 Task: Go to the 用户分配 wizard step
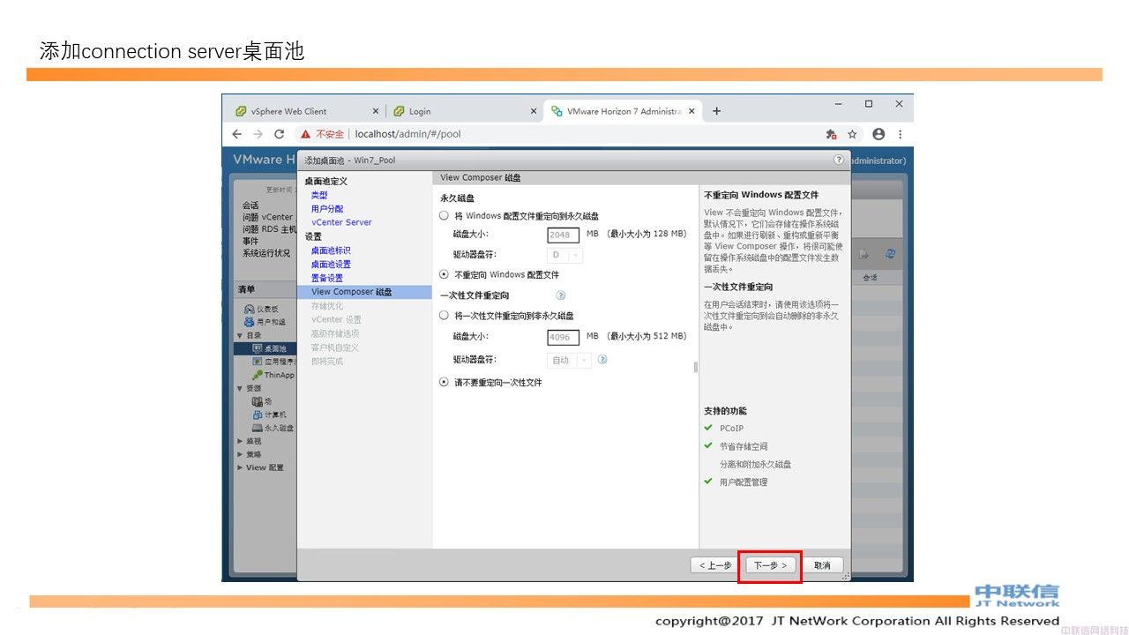(327, 209)
